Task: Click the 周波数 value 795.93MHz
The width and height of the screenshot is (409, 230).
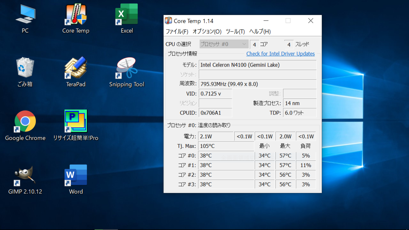Action: 257,84
